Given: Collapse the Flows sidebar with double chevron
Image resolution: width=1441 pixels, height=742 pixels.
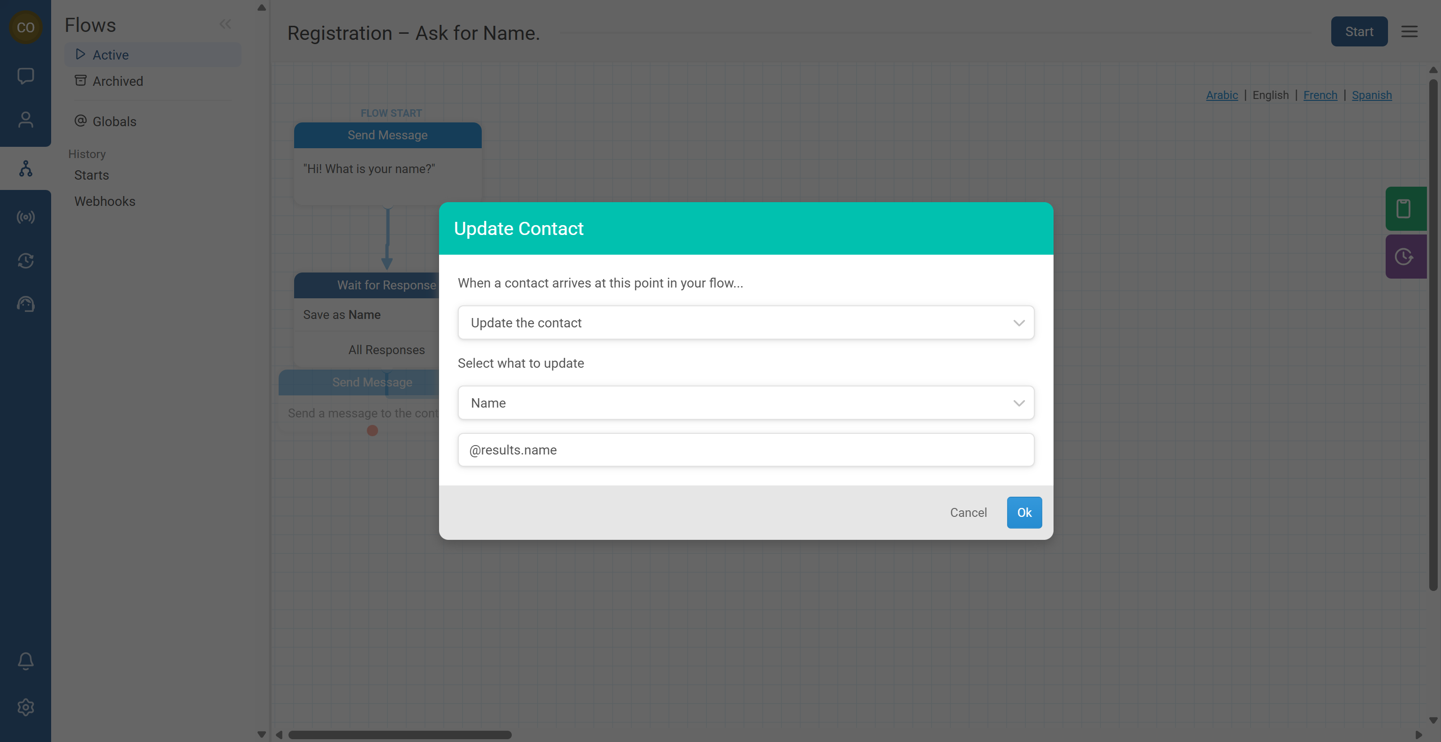Looking at the screenshot, I should [x=225, y=24].
